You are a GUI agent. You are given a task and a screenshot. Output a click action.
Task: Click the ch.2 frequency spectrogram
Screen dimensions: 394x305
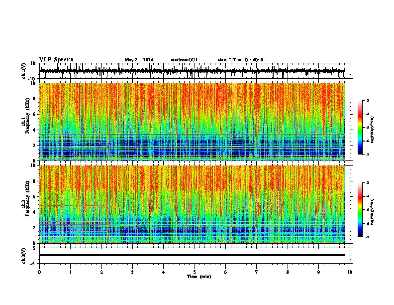pyautogui.click(x=192, y=204)
